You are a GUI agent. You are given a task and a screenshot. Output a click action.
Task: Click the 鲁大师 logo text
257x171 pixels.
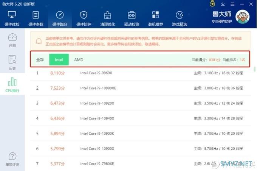point(222,14)
